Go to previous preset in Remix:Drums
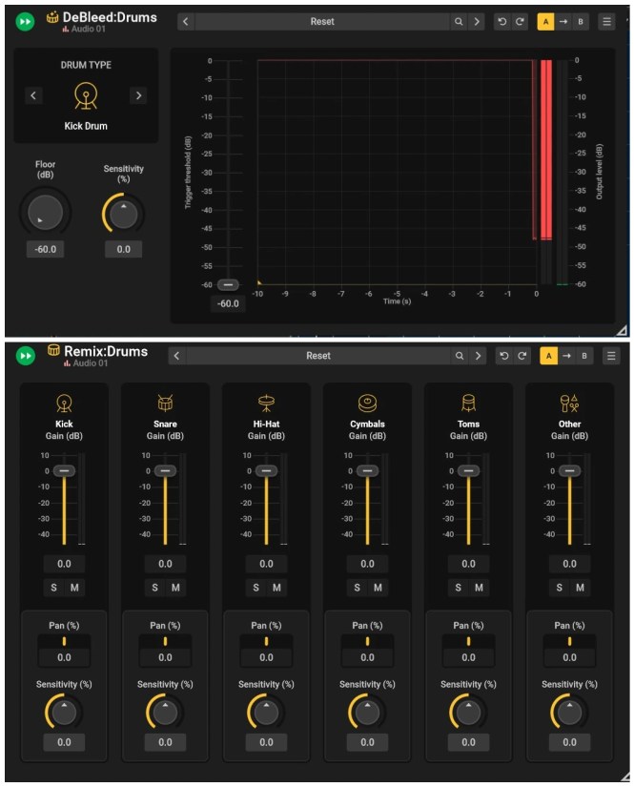634x787 pixels. tap(176, 356)
